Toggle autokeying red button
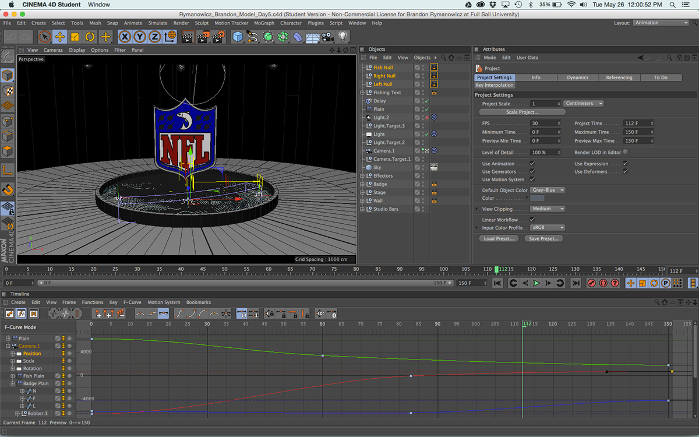This screenshot has width=699, height=437. pyautogui.click(x=603, y=283)
